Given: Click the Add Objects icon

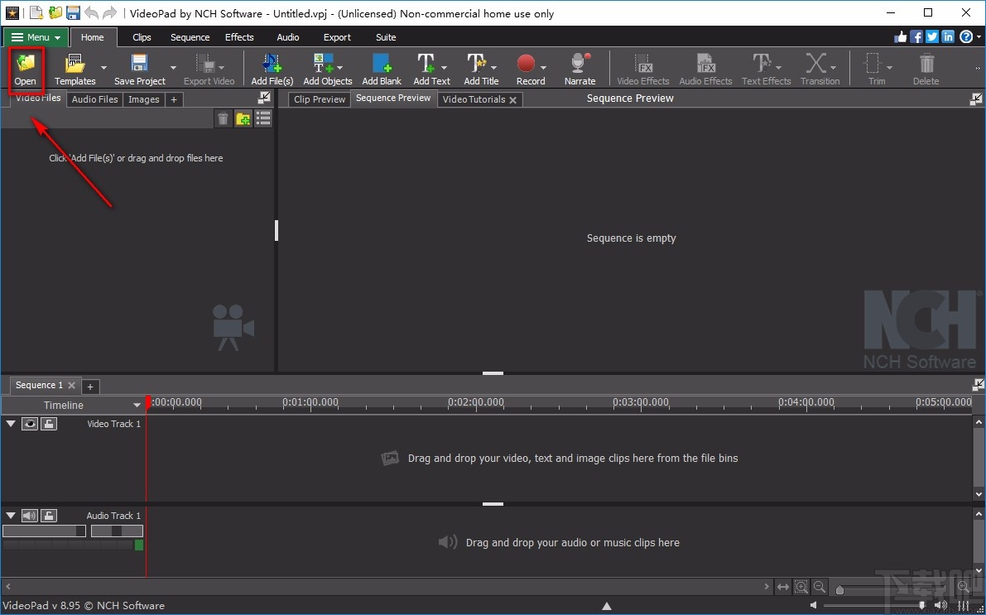Looking at the screenshot, I should 323,64.
